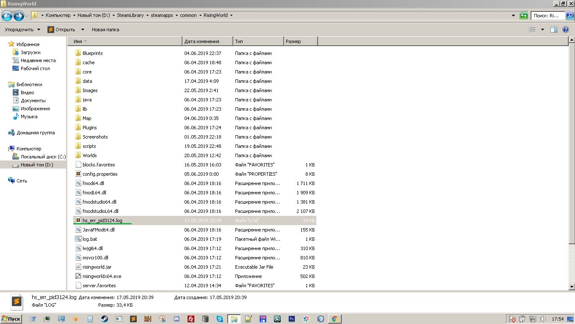Switch to Skype in the taskbar
The image size is (575, 324).
(220, 319)
